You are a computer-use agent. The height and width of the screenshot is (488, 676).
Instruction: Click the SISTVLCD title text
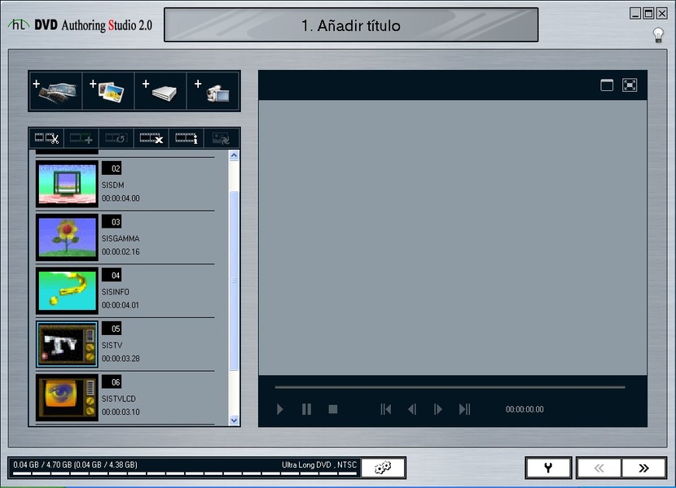pos(119,399)
